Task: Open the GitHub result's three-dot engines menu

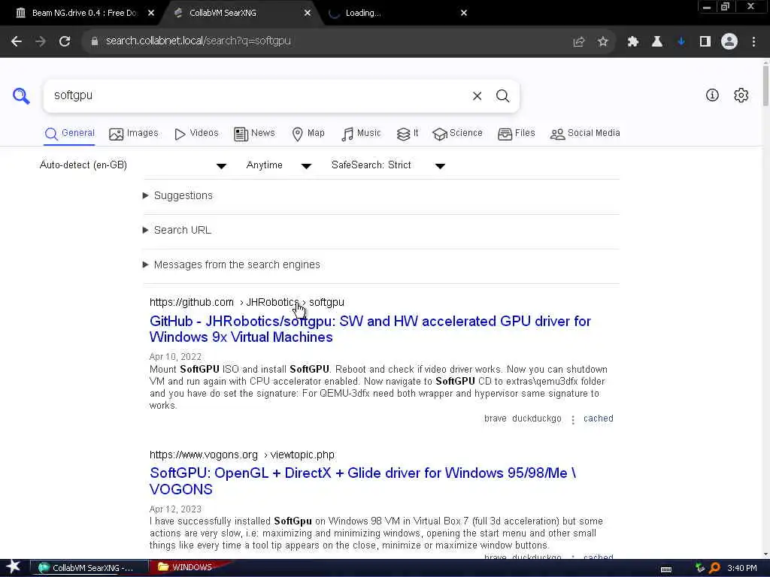Action: coord(572,419)
